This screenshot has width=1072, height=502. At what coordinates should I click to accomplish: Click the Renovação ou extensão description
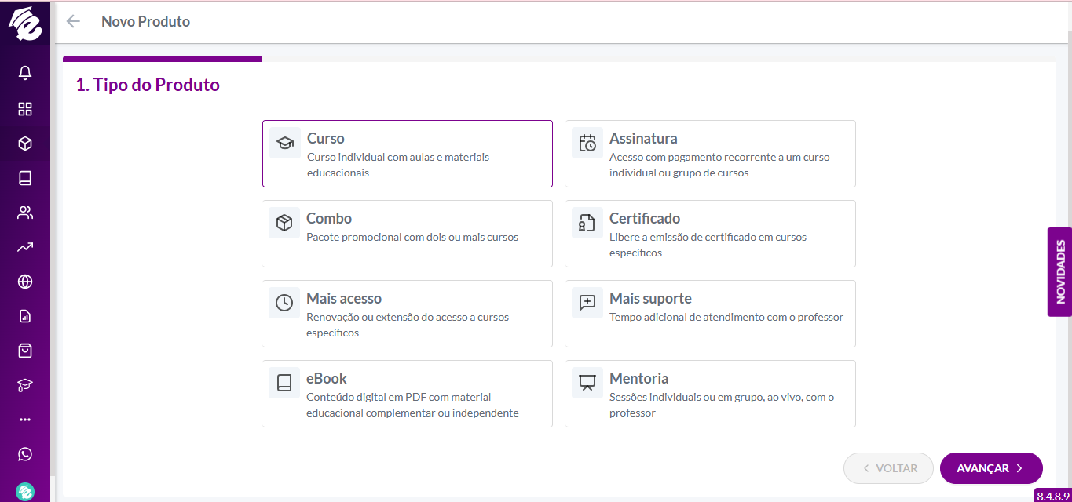(x=408, y=325)
